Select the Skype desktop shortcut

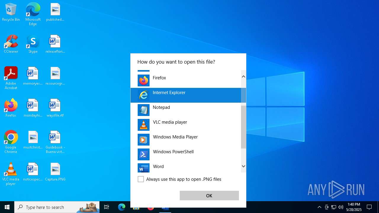click(33, 44)
